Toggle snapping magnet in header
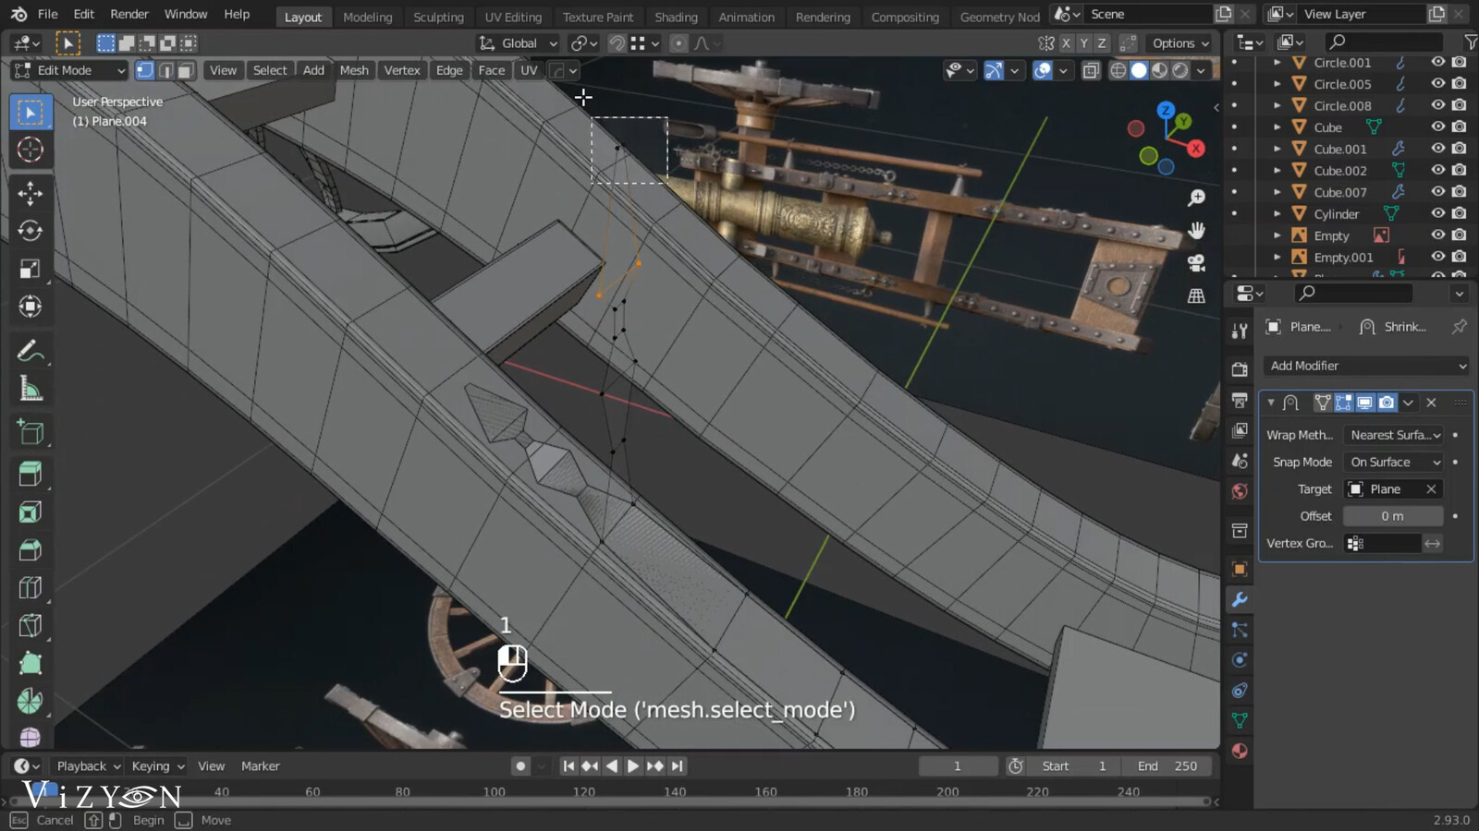The width and height of the screenshot is (1479, 831). (616, 43)
